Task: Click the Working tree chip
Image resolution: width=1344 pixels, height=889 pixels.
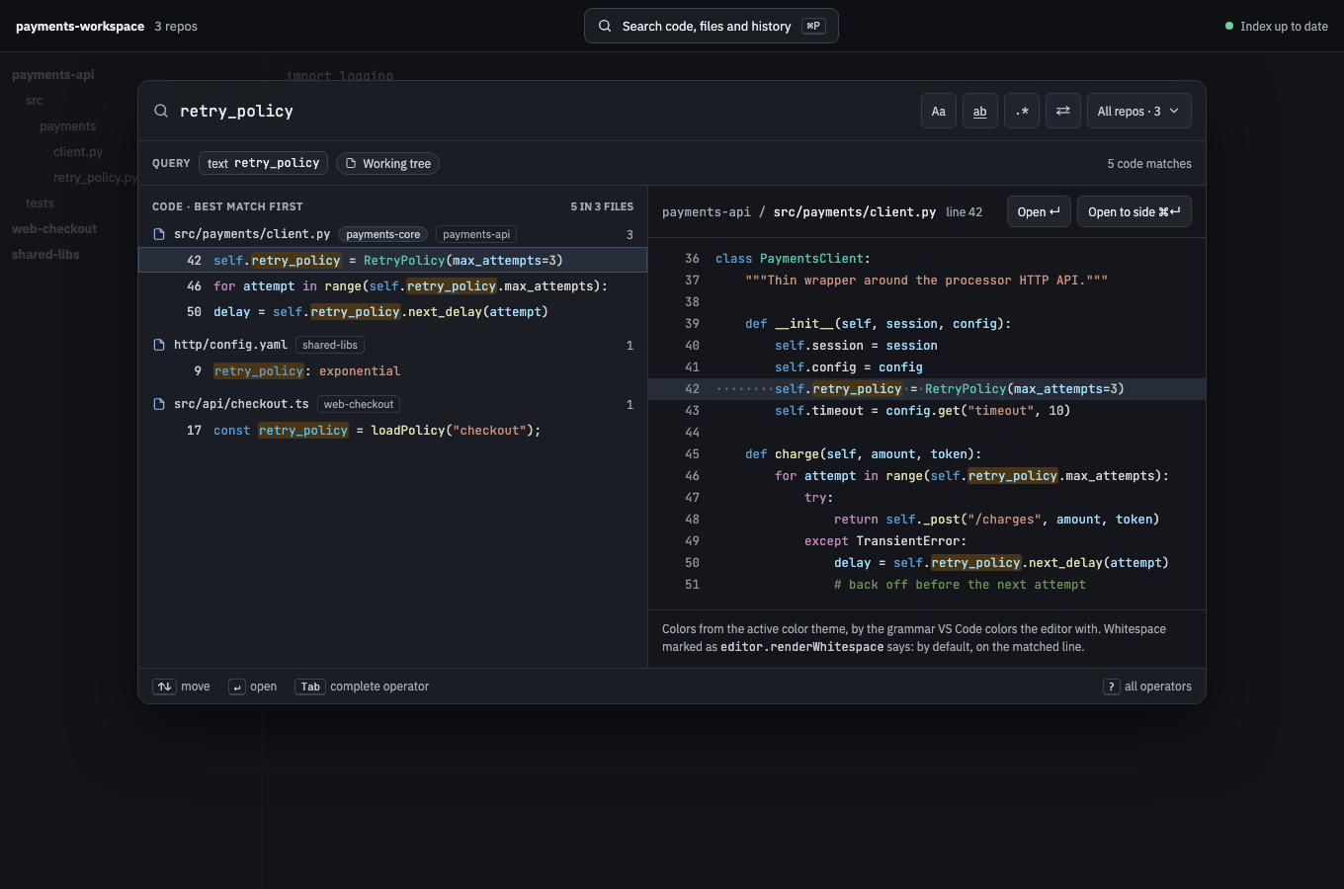Action: (387, 163)
